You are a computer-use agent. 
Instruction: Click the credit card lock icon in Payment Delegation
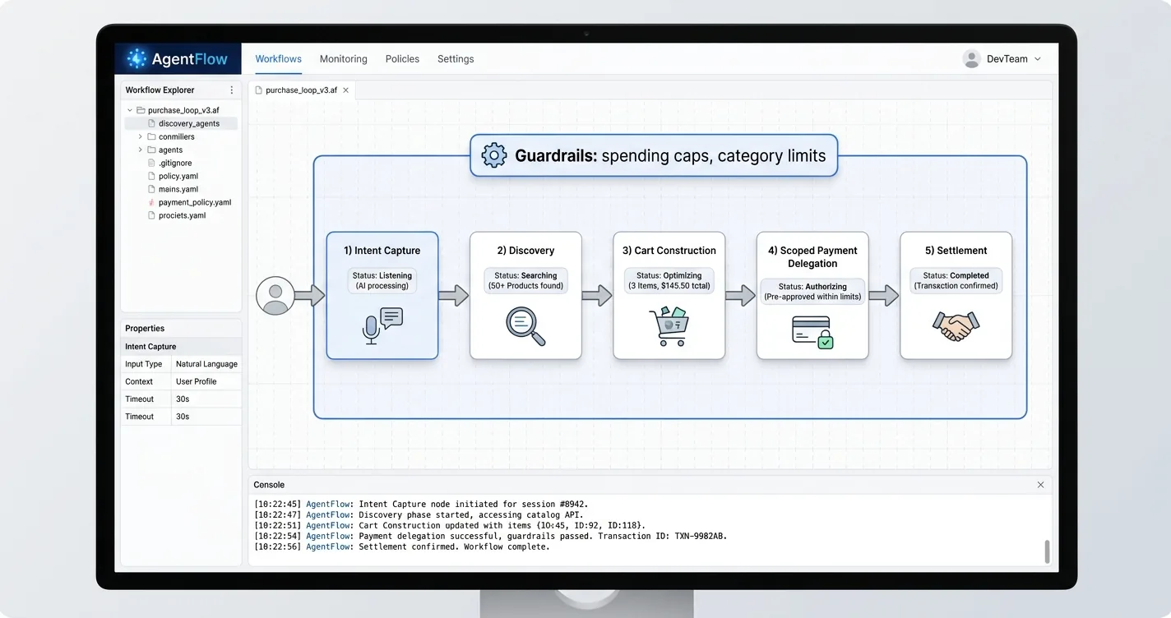click(812, 332)
